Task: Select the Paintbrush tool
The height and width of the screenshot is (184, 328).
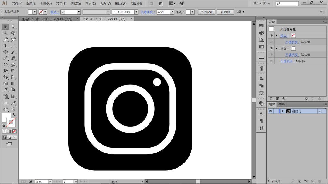Action: 13,52
